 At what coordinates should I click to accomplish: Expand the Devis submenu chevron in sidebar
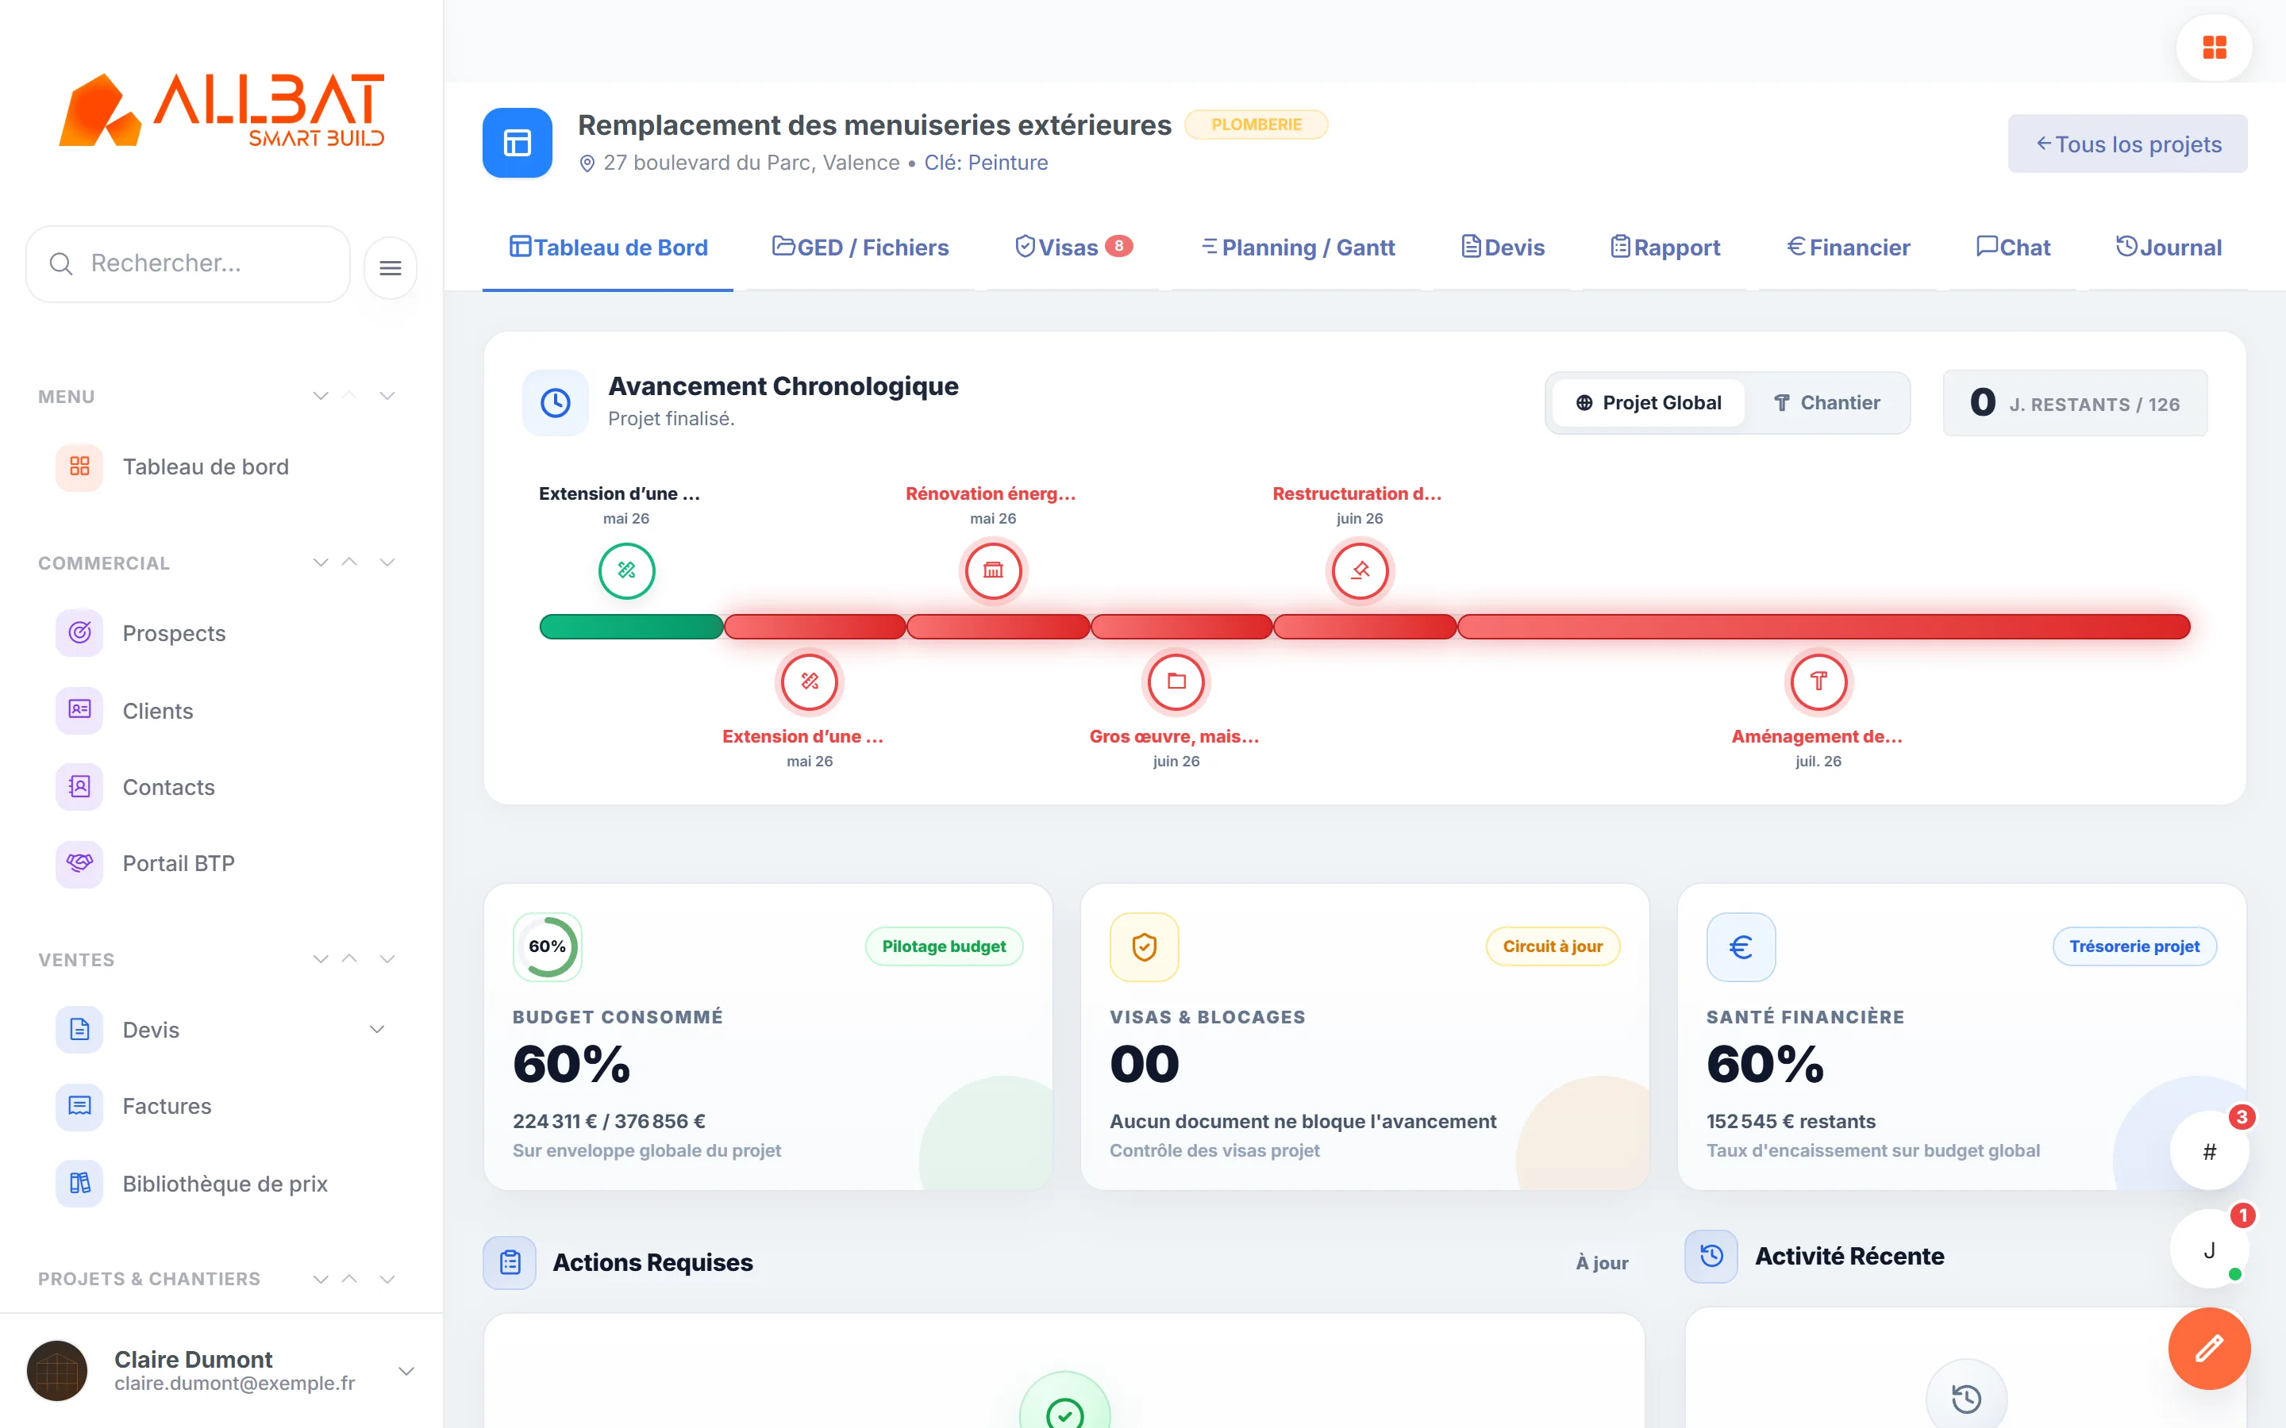pyautogui.click(x=377, y=1030)
